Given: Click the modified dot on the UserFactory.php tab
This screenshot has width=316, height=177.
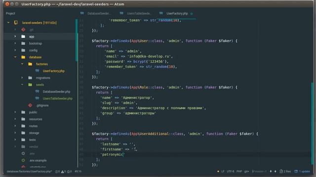Looking at the screenshot, I should [x=192, y=14].
